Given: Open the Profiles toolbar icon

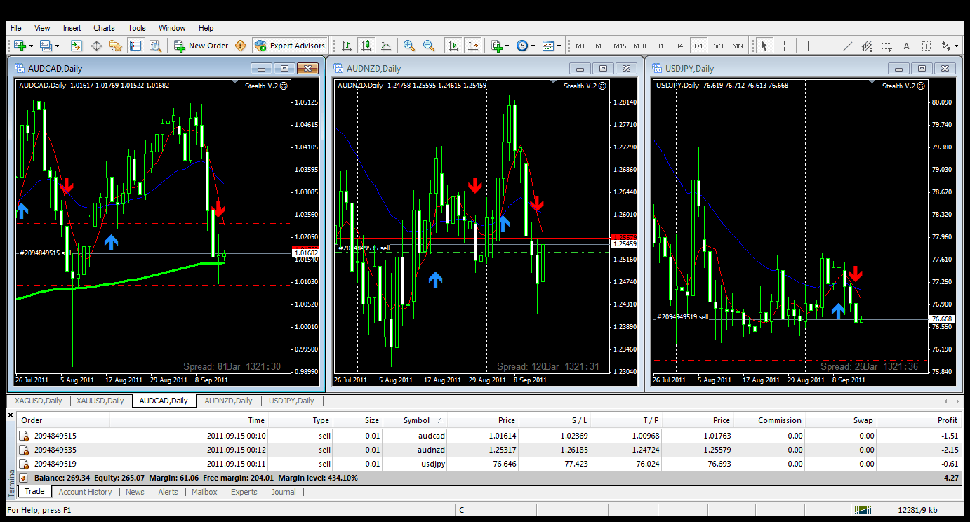Looking at the screenshot, I should pos(46,46).
